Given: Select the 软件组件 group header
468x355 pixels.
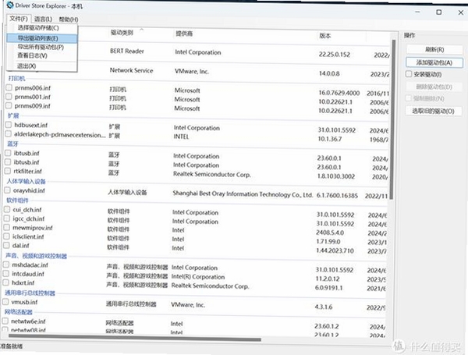Looking at the screenshot, I should (17, 201).
